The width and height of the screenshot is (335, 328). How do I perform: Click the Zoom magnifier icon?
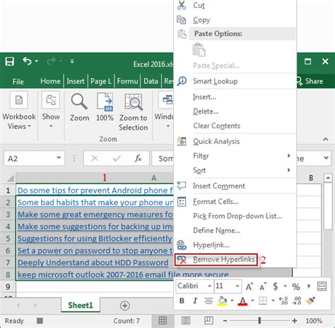click(79, 102)
